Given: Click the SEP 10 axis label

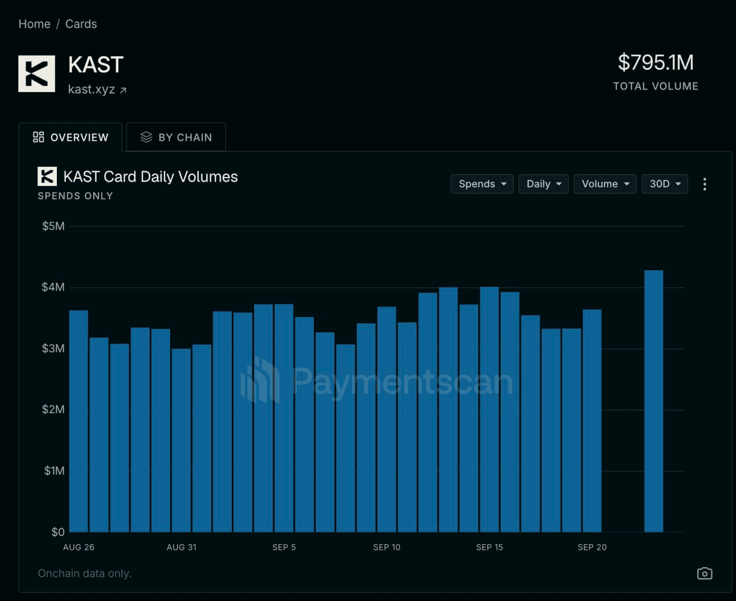Looking at the screenshot, I should [387, 548].
